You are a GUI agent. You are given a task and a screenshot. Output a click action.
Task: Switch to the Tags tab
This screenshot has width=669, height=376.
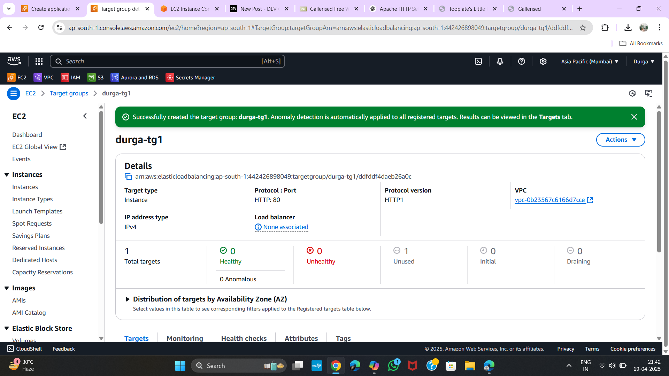click(343, 338)
